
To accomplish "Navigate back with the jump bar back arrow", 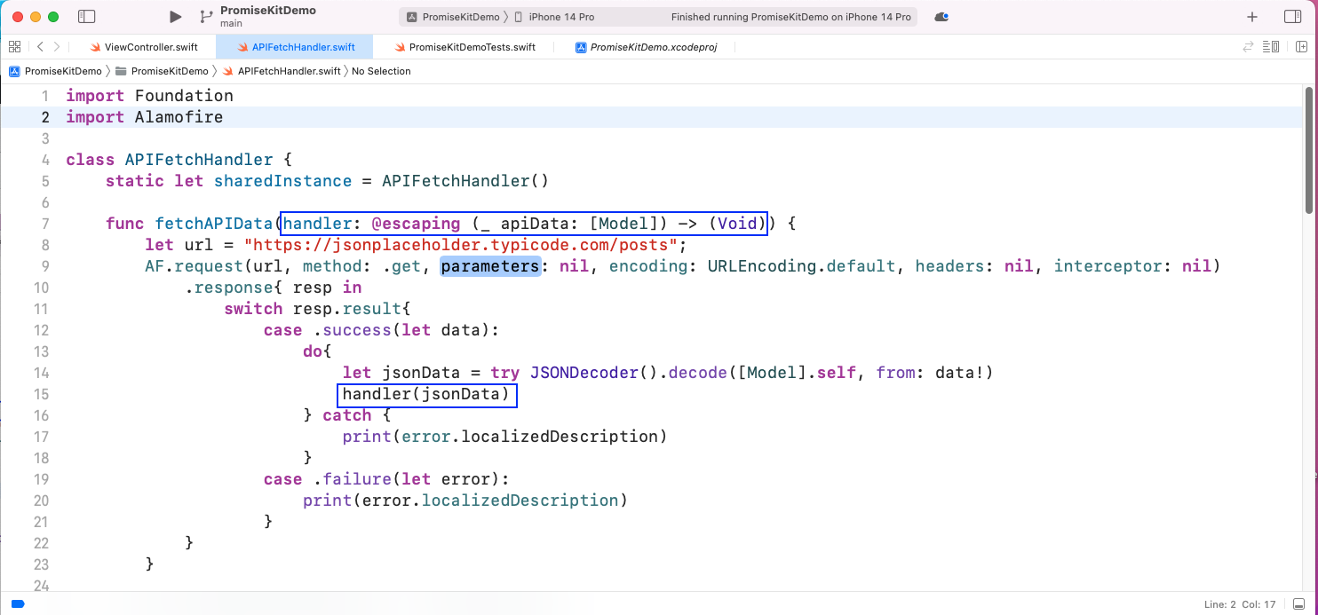I will [x=40, y=46].
